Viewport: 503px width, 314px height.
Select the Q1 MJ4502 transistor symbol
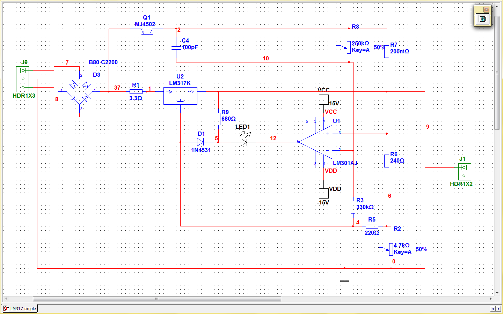(147, 31)
